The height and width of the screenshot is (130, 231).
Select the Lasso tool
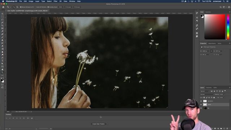click(3, 19)
